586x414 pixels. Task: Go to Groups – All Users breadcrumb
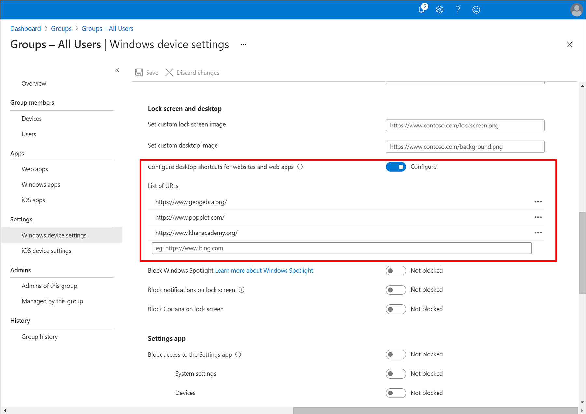[x=107, y=29]
